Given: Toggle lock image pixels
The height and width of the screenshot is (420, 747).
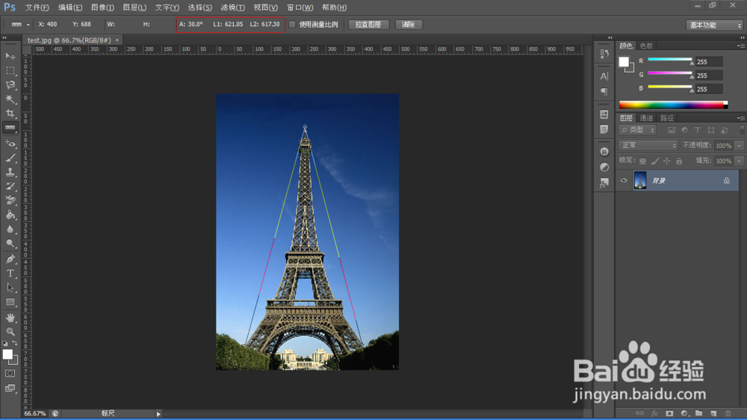Looking at the screenshot, I should 655,161.
